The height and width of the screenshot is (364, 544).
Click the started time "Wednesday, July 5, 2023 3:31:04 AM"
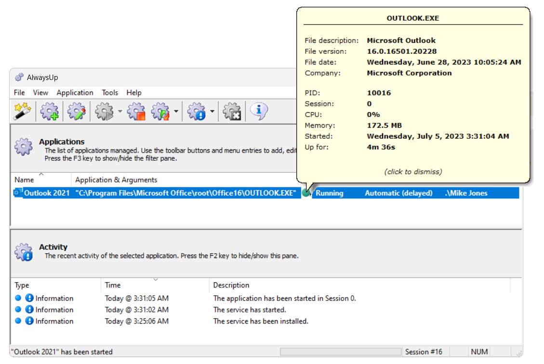438,136
